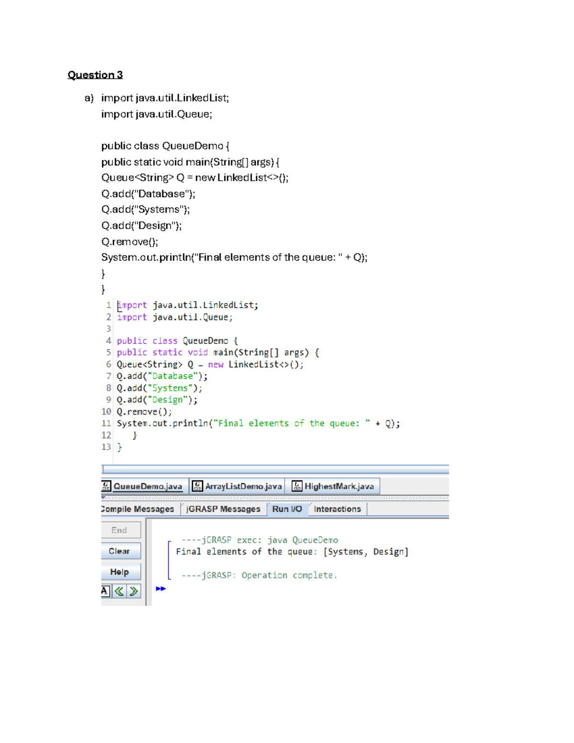This screenshot has width=574, height=743.
Task: Switch to the Interactions tab
Action: coord(337,509)
